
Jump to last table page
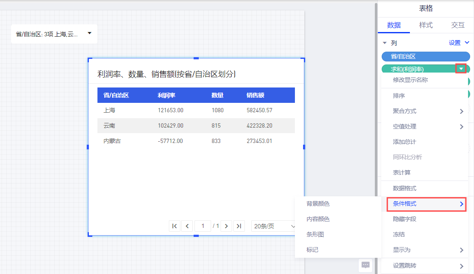[239, 226]
